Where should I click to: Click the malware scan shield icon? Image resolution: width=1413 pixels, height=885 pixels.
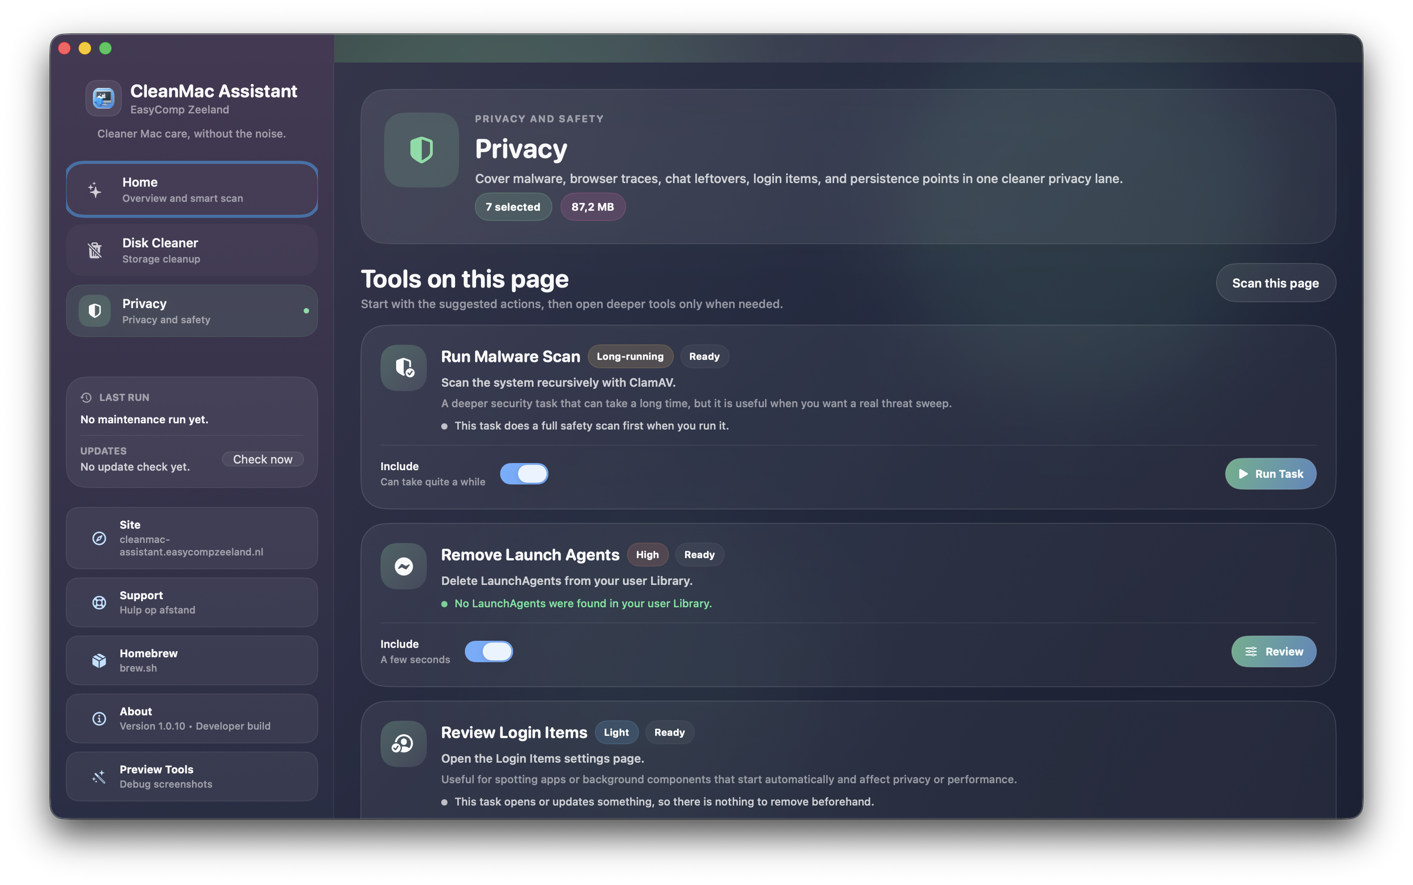click(x=403, y=367)
